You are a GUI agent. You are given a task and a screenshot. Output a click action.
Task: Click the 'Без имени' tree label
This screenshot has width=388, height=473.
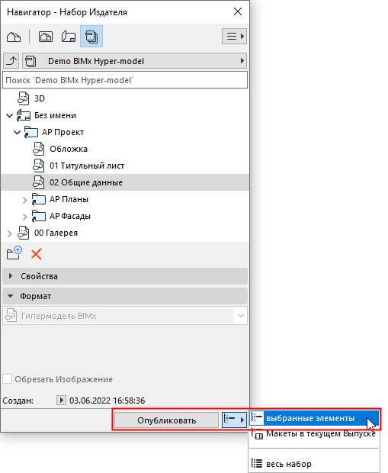click(x=55, y=115)
